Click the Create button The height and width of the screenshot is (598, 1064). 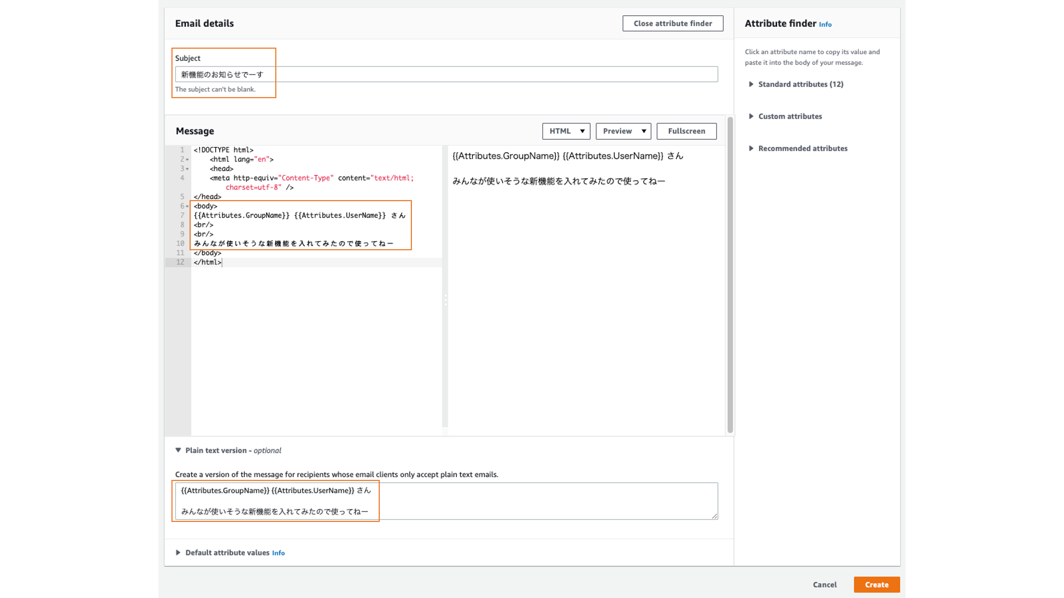[877, 584]
